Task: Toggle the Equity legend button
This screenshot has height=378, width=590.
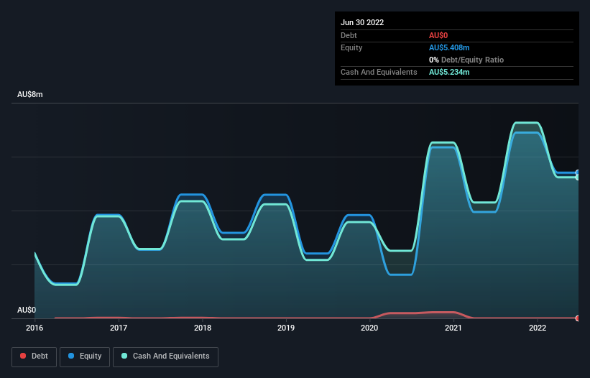Action: pos(85,356)
